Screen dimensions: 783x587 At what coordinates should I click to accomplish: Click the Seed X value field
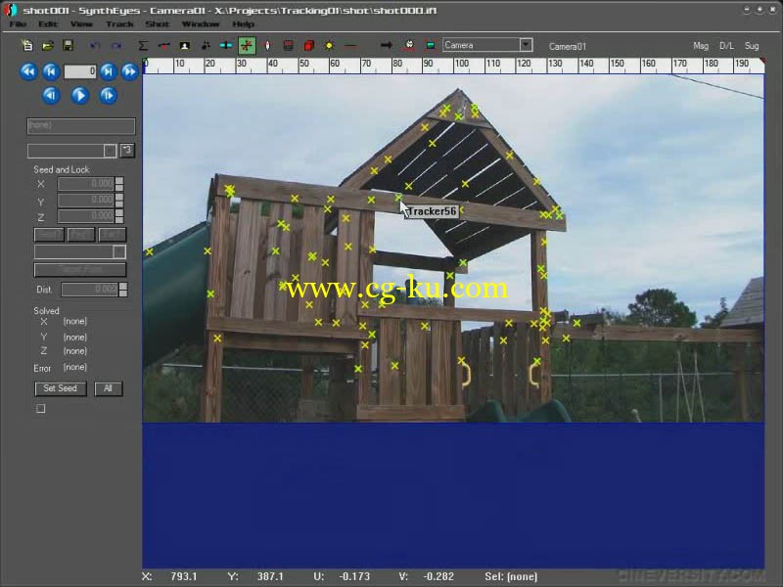86,184
